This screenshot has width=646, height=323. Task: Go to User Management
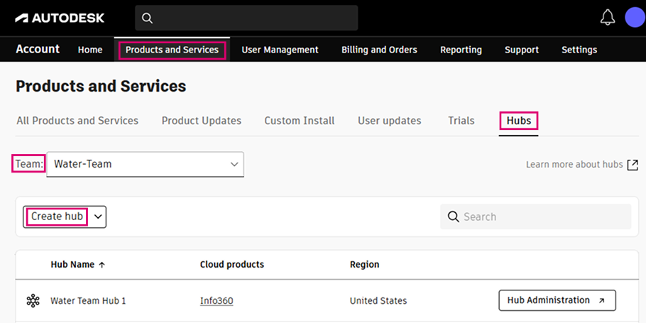pos(280,50)
